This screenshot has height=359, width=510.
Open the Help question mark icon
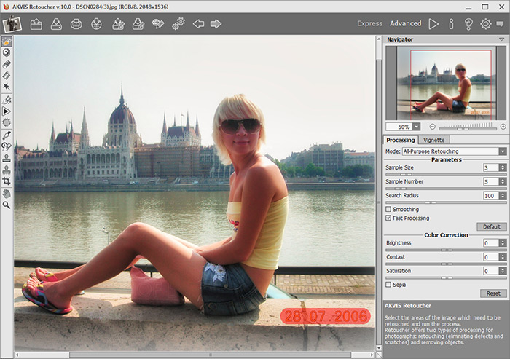point(468,24)
